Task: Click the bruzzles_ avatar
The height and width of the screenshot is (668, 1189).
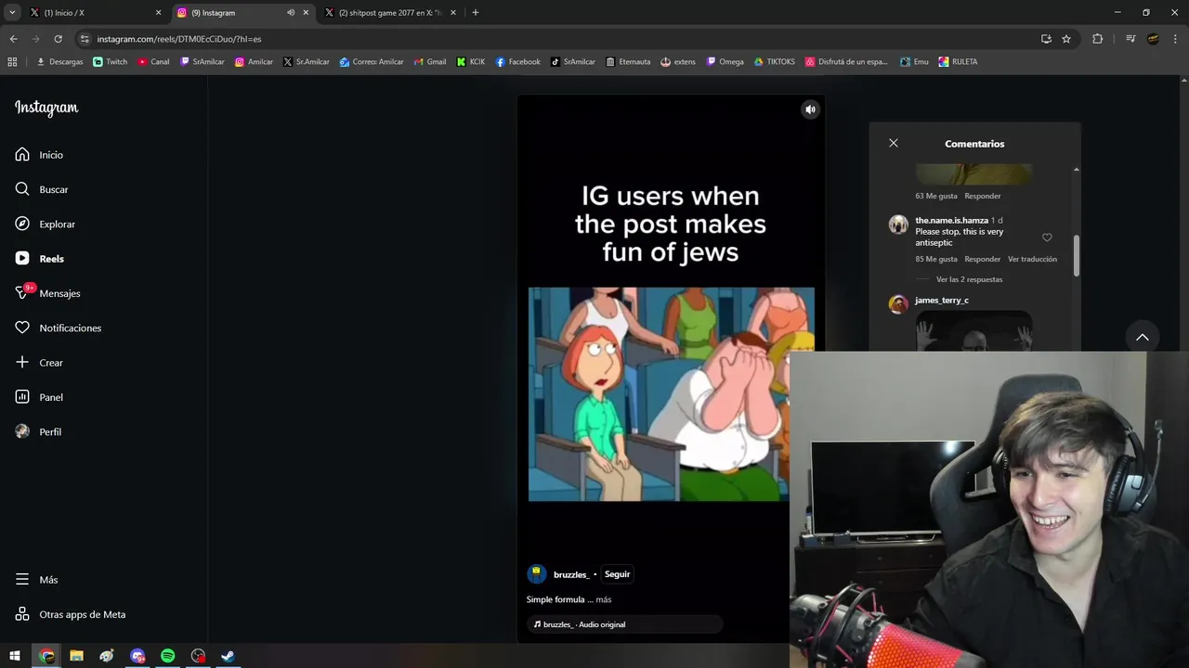Action: (x=537, y=574)
